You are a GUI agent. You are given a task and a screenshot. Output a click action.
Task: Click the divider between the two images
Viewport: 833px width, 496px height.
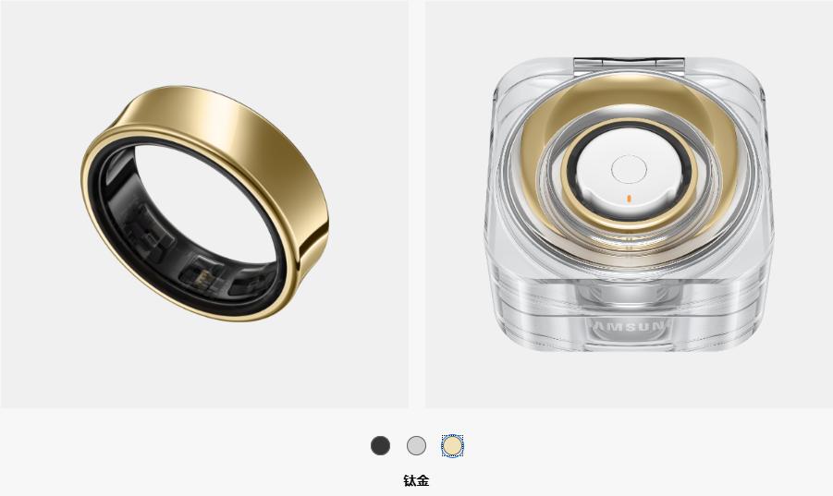pyautogui.click(x=416, y=204)
